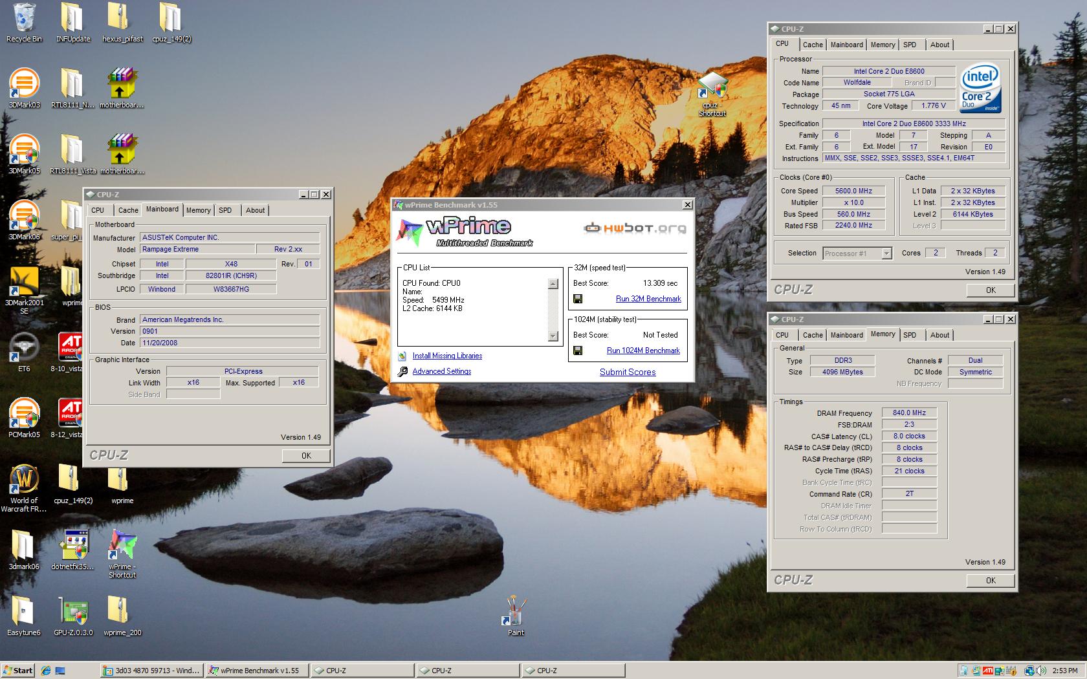Click the system clock showing 2:53 PM

[x=1065, y=671]
